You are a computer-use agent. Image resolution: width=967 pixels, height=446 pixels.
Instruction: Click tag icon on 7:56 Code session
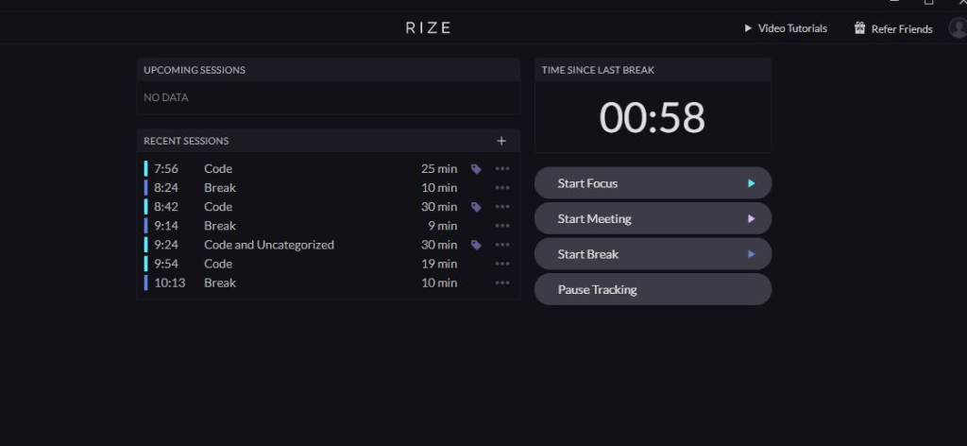476,169
